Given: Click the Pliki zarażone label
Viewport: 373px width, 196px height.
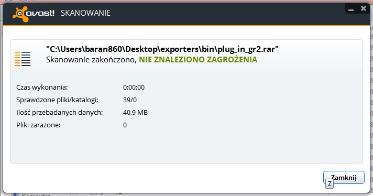Looking at the screenshot, I should pos(38,125).
